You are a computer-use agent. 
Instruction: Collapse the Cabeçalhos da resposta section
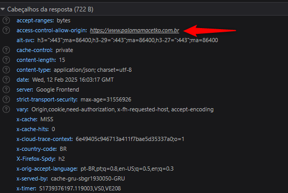3,9
